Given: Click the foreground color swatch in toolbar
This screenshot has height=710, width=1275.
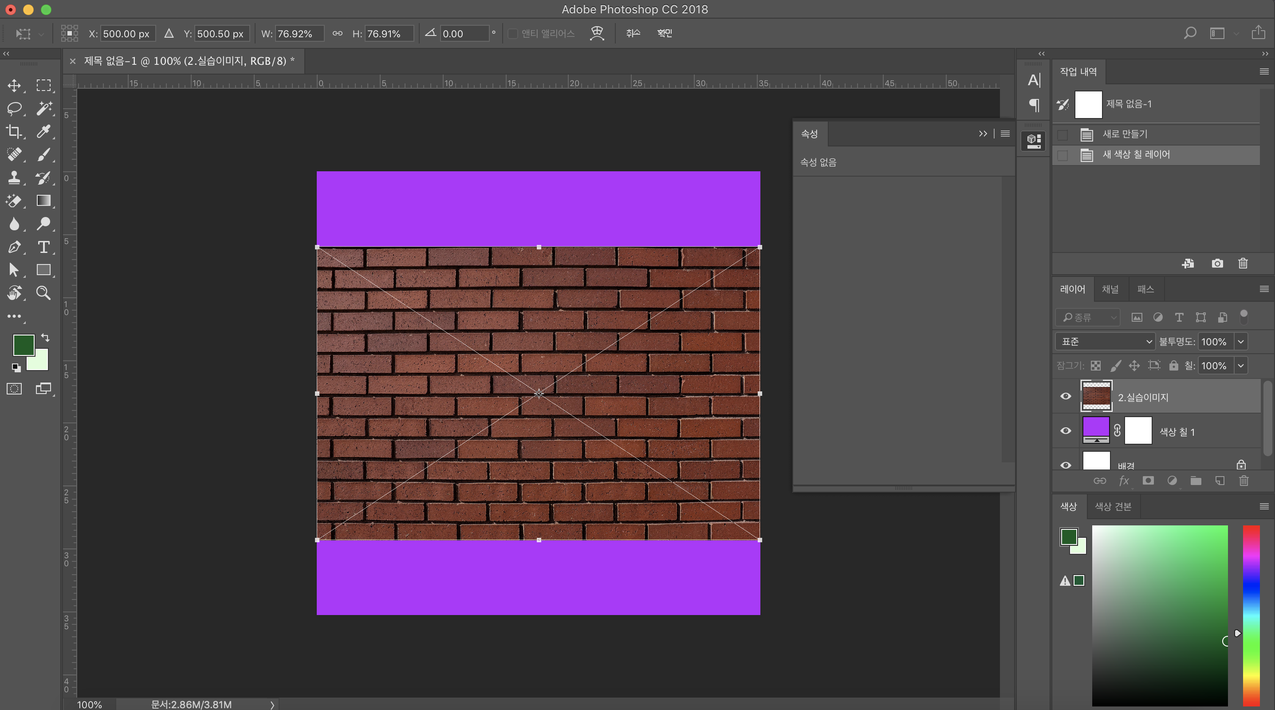Looking at the screenshot, I should click(x=23, y=345).
